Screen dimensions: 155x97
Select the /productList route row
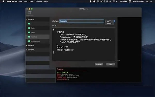tap(37, 41)
